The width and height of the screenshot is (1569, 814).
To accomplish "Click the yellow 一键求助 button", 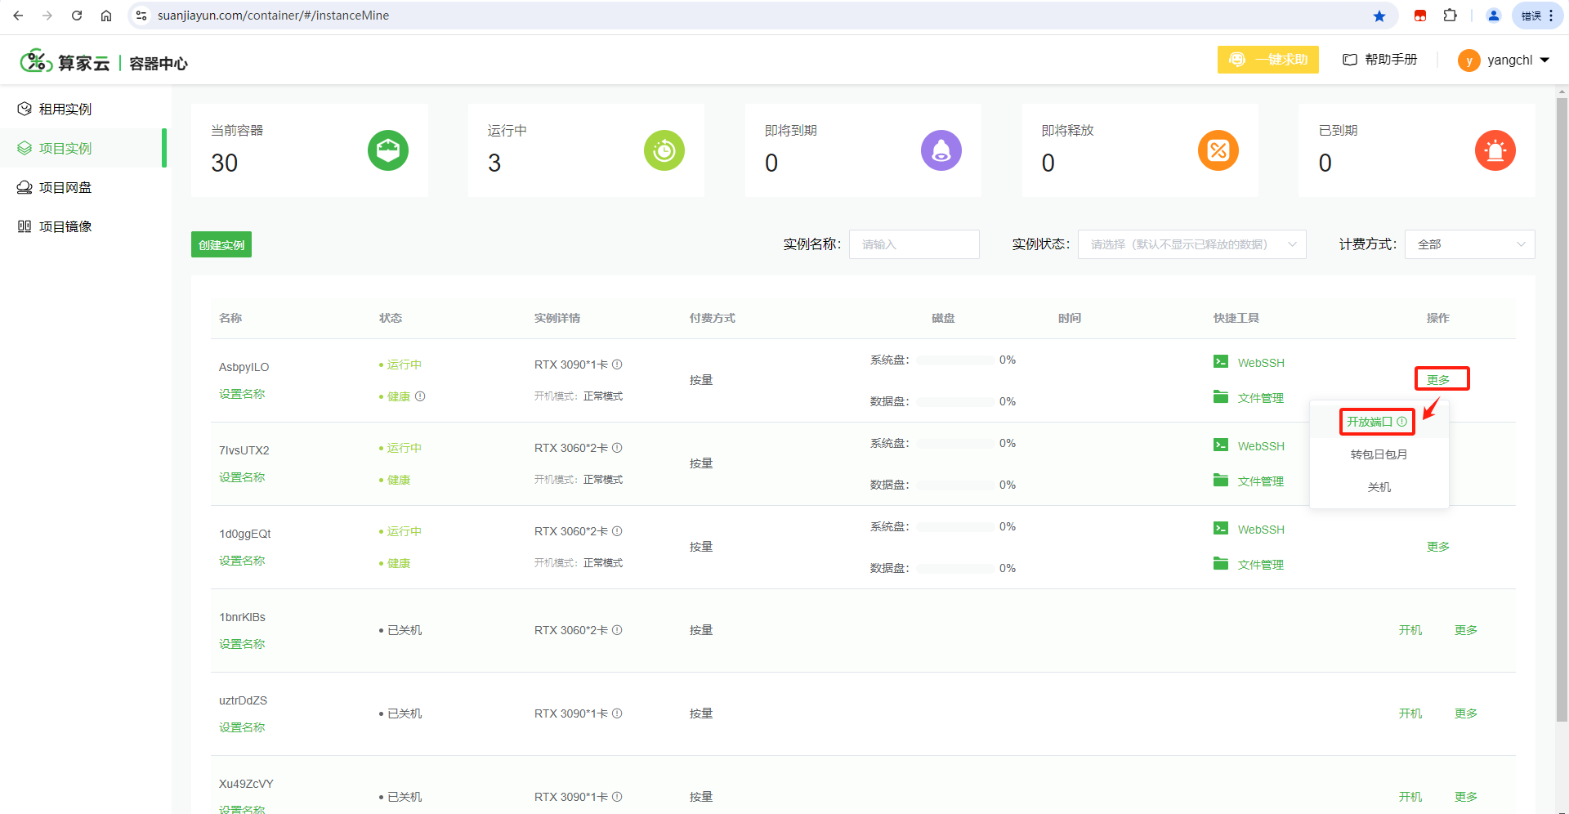I will tap(1267, 60).
